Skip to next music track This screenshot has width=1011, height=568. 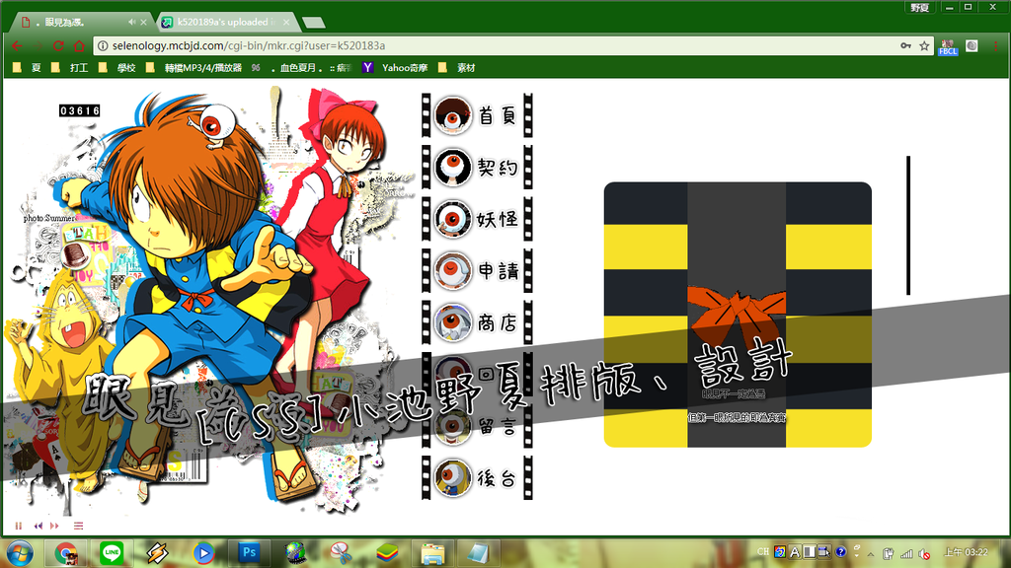coord(55,527)
